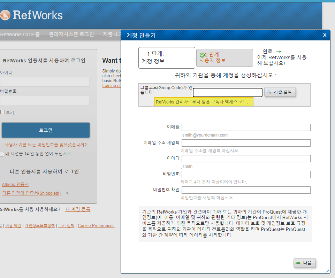
Task: Click the 이메일 주소 재입력 input field
Action: coord(246,143)
